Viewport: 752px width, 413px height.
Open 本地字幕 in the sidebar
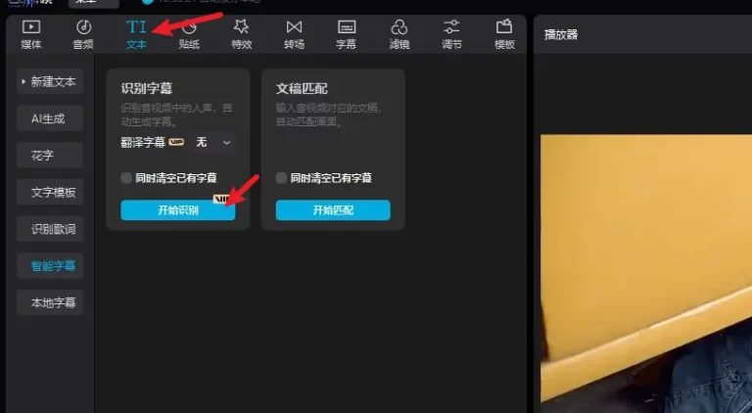52,302
